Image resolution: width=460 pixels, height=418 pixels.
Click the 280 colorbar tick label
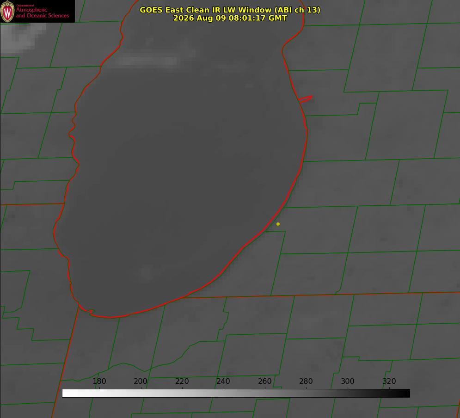(x=306, y=381)
